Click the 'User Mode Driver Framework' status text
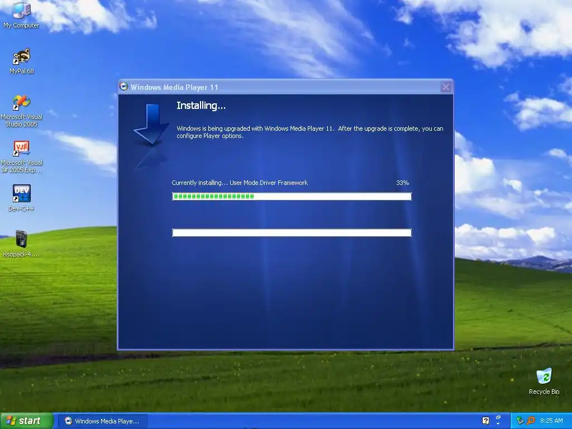 pyautogui.click(x=269, y=183)
